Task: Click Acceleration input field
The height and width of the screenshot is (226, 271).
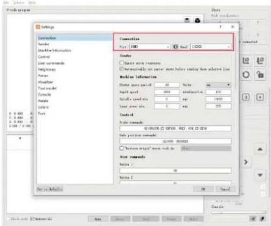Action: (x=218, y=92)
